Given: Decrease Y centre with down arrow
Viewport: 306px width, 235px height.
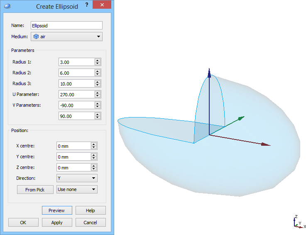Looking at the screenshot, I should [x=94, y=159].
